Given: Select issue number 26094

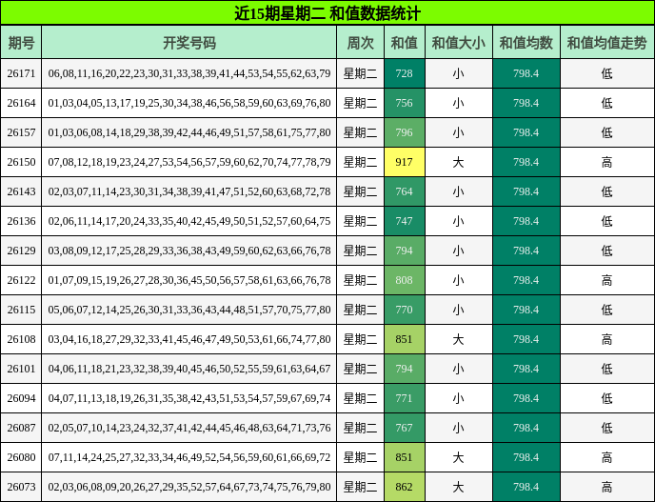Looking at the screenshot, I should 21,398.
